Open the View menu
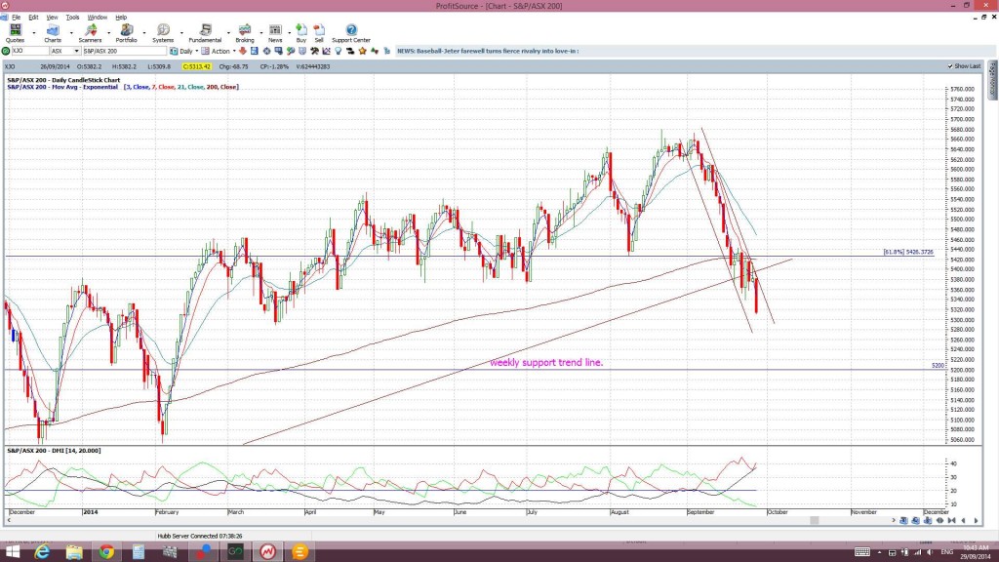This screenshot has height=562, width=999. tap(53, 18)
